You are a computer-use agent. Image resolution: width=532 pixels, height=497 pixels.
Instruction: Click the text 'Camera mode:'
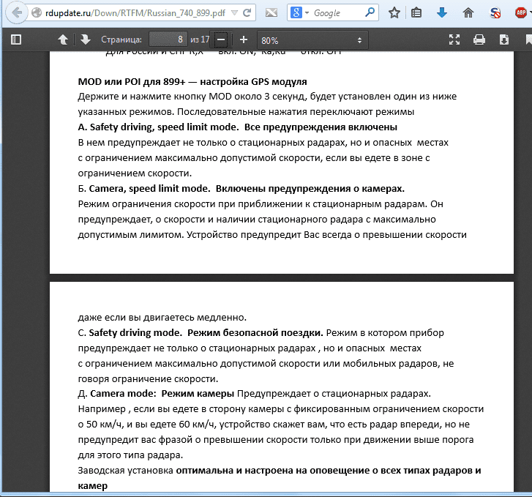tap(123, 394)
